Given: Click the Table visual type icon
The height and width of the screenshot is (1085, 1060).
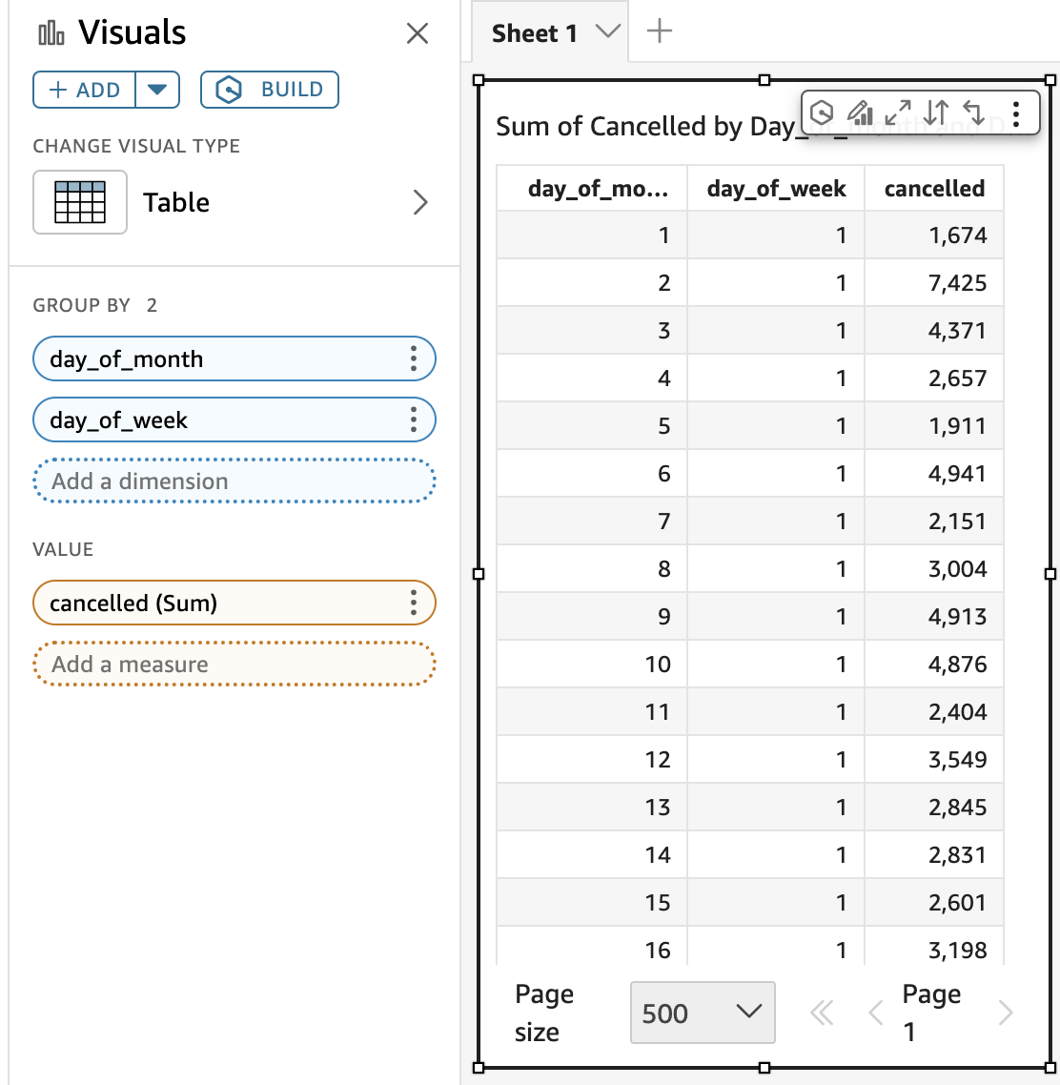Looking at the screenshot, I should click(x=80, y=202).
